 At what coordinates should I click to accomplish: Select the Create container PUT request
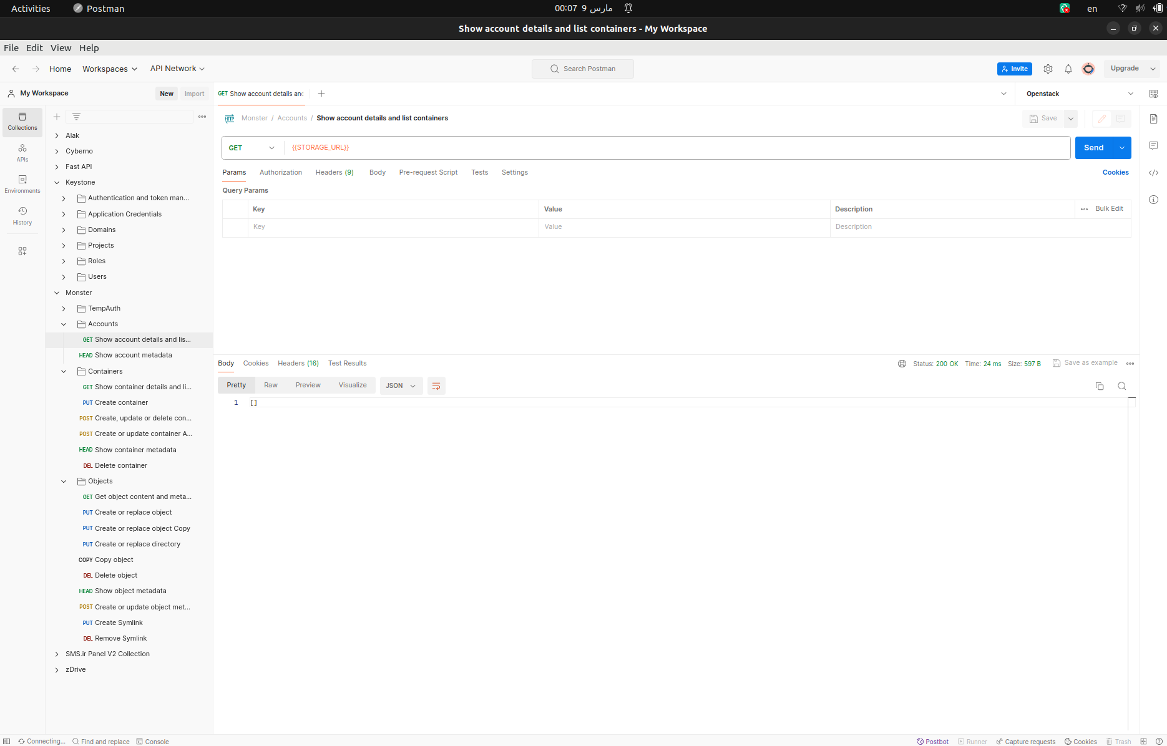[121, 403]
